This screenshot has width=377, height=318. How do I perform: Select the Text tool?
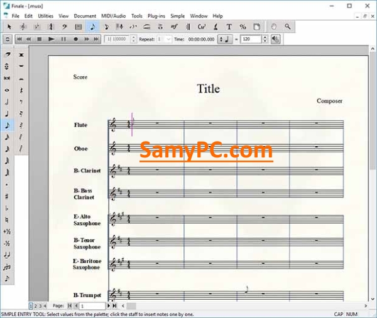point(229,26)
